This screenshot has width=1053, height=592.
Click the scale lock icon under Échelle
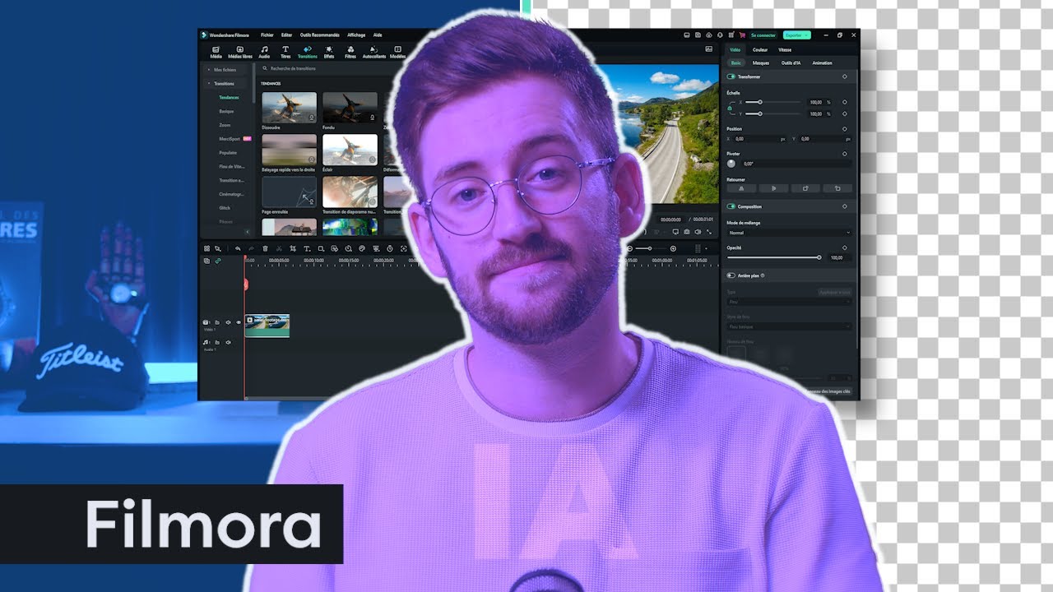point(730,108)
